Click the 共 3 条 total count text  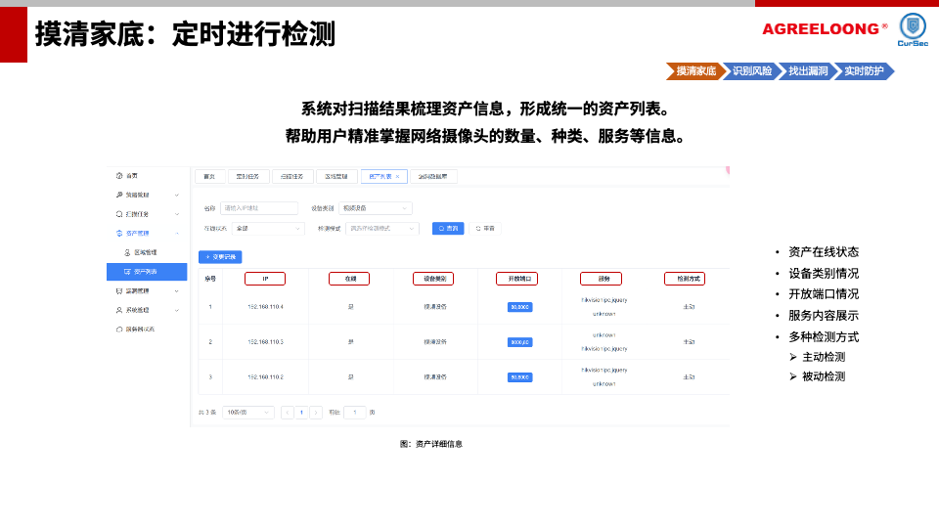tap(207, 413)
